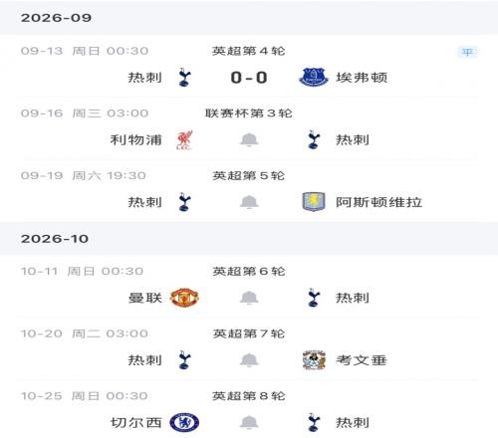This screenshot has width=498, height=438.
Task: Select the 2026-09 month header
Action: tap(56, 18)
